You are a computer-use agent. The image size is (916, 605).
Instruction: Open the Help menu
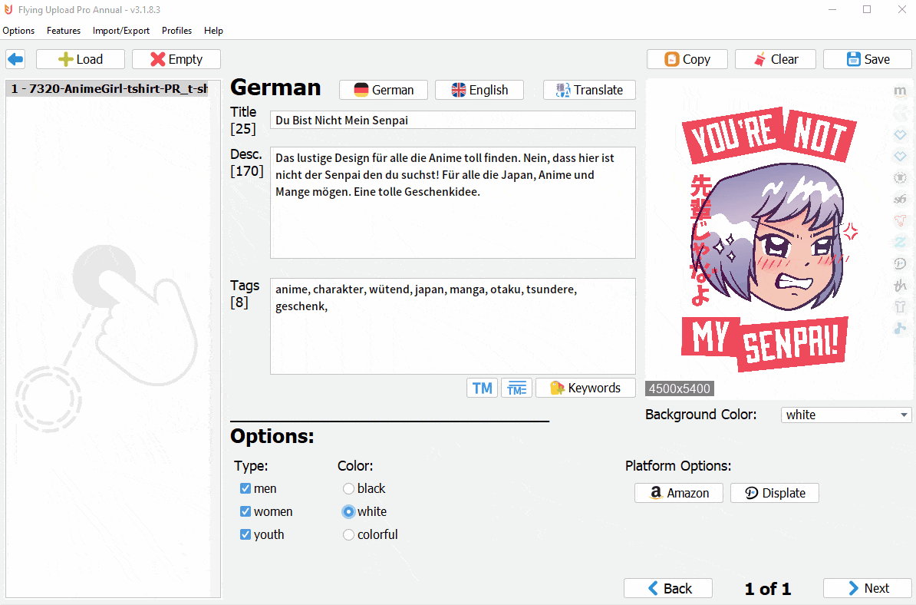[x=213, y=31]
